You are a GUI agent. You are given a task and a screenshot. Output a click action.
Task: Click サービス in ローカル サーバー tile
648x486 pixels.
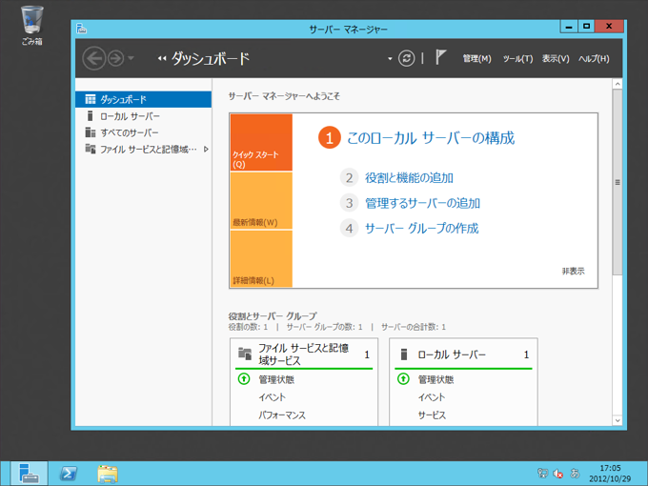click(x=432, y=415)
